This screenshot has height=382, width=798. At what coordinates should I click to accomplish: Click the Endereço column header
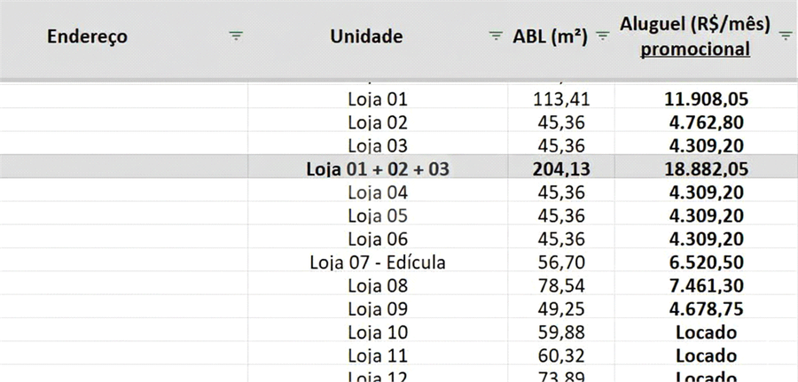(x=87, y=36)
